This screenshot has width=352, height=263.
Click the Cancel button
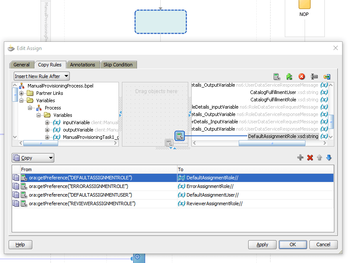tap(323, 244)
